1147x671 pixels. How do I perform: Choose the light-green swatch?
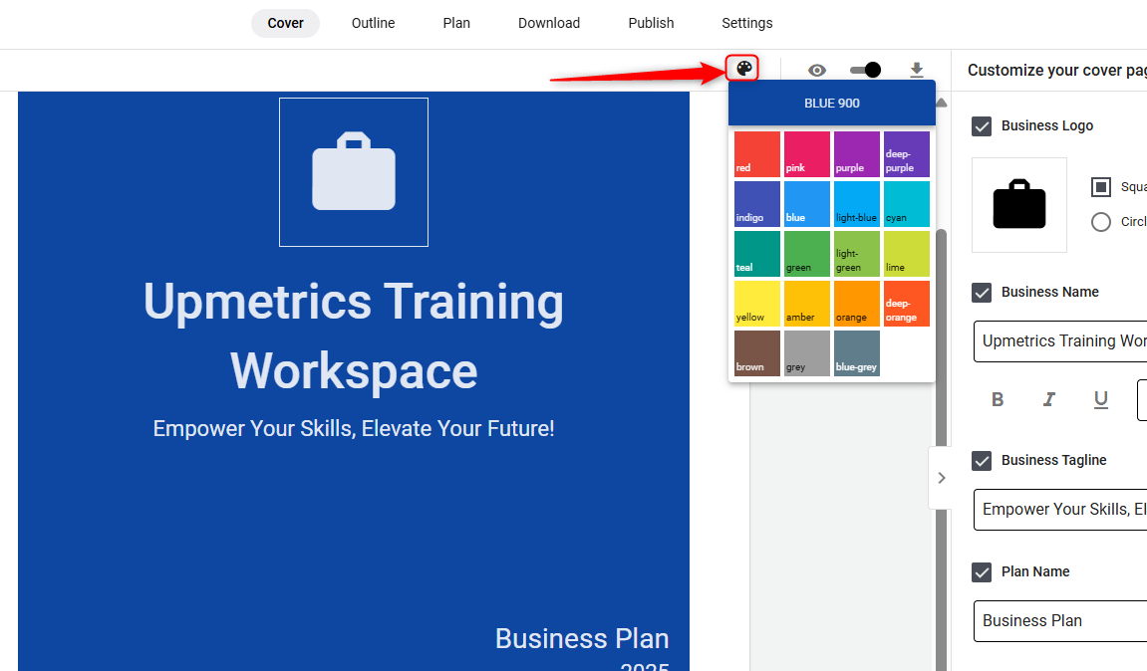pos(857,254)
